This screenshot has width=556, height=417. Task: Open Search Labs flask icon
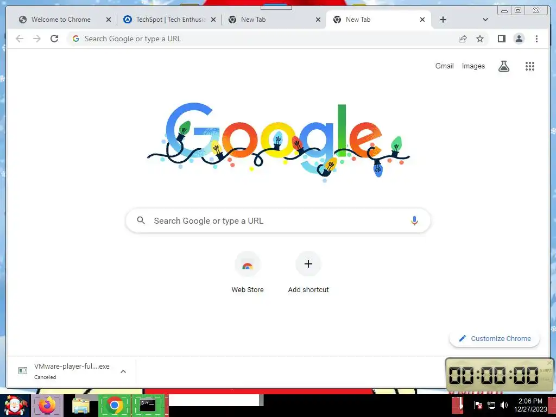(503, 66)
